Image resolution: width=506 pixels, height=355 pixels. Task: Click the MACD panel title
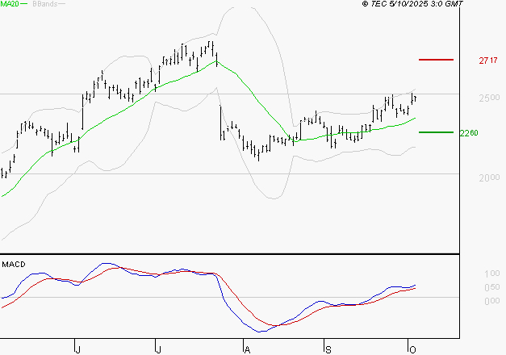coord(13,264)
